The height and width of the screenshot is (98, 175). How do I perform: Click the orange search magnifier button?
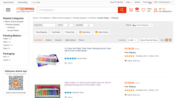point(122,10)
